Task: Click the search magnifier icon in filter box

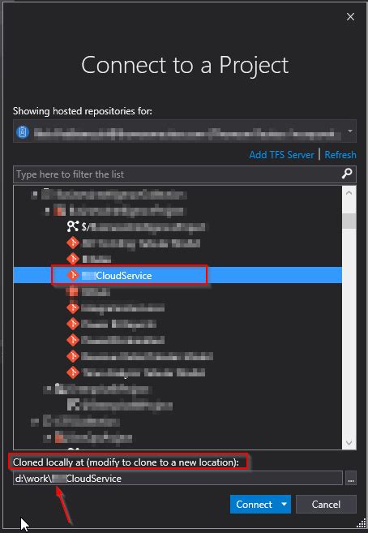Action: [x=347, y=174]
